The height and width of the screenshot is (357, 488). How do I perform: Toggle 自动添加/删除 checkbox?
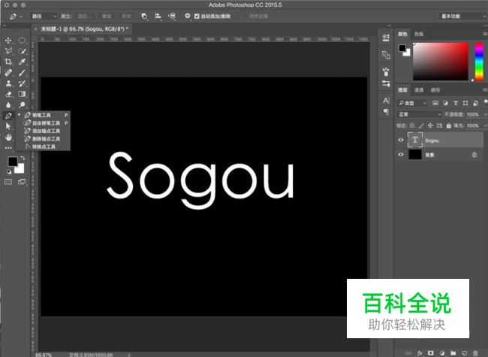click(197, 17)
